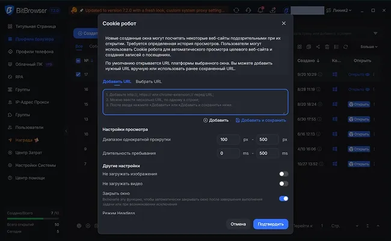Screen dimensions: 391x241
Task: Click the Отмена button
Action: tap(238, 224)
